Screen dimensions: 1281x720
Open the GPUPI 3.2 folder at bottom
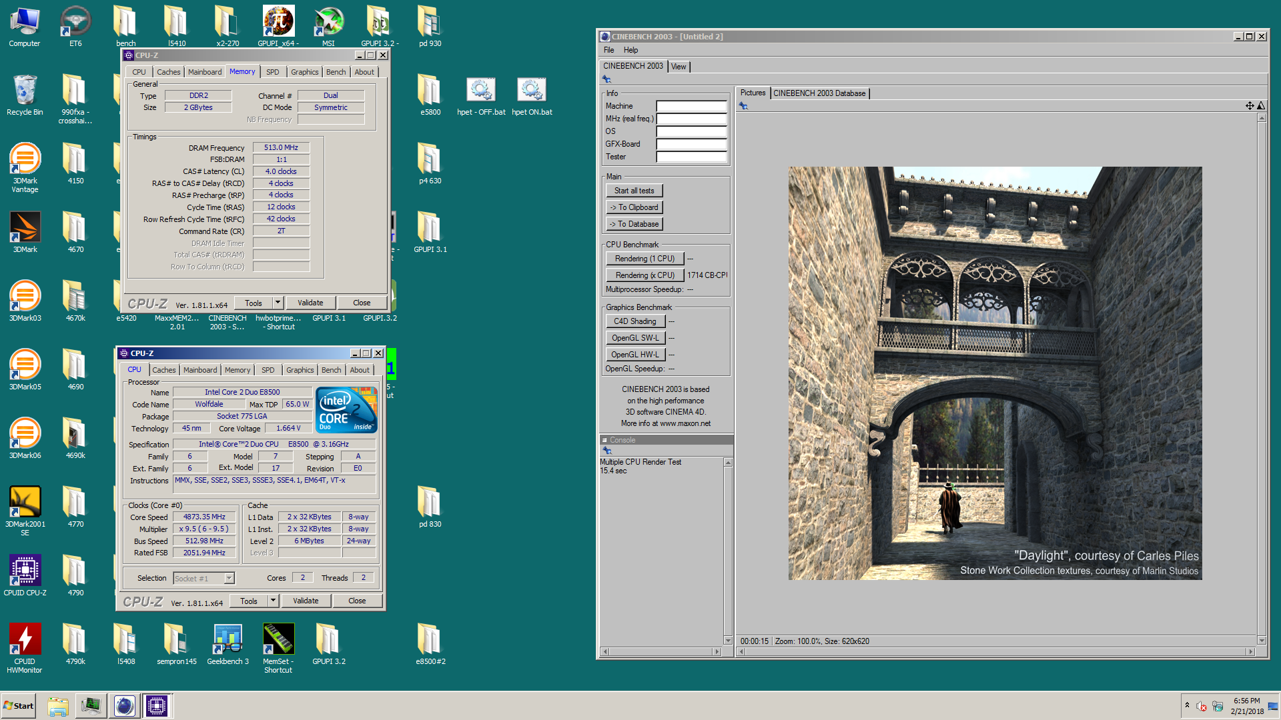click(328, 645)
